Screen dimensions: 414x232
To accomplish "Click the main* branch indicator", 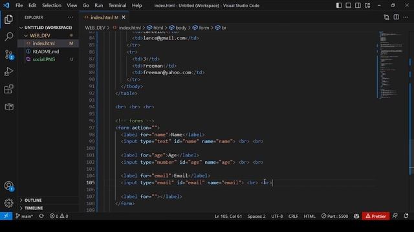I will [x=24, y=216].
